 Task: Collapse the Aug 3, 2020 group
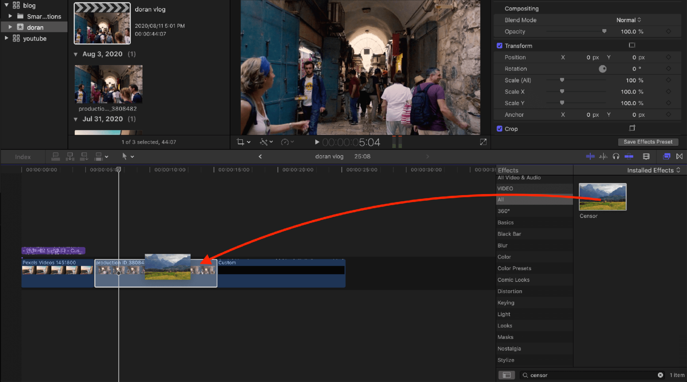pyautogui.click(x=76, y=54)
